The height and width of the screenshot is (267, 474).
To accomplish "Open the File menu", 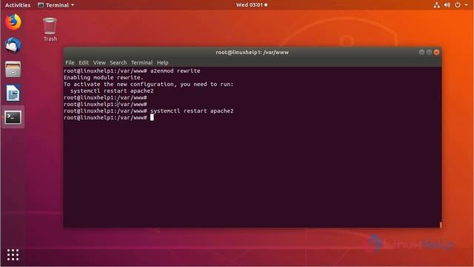I will click(70, 62).
